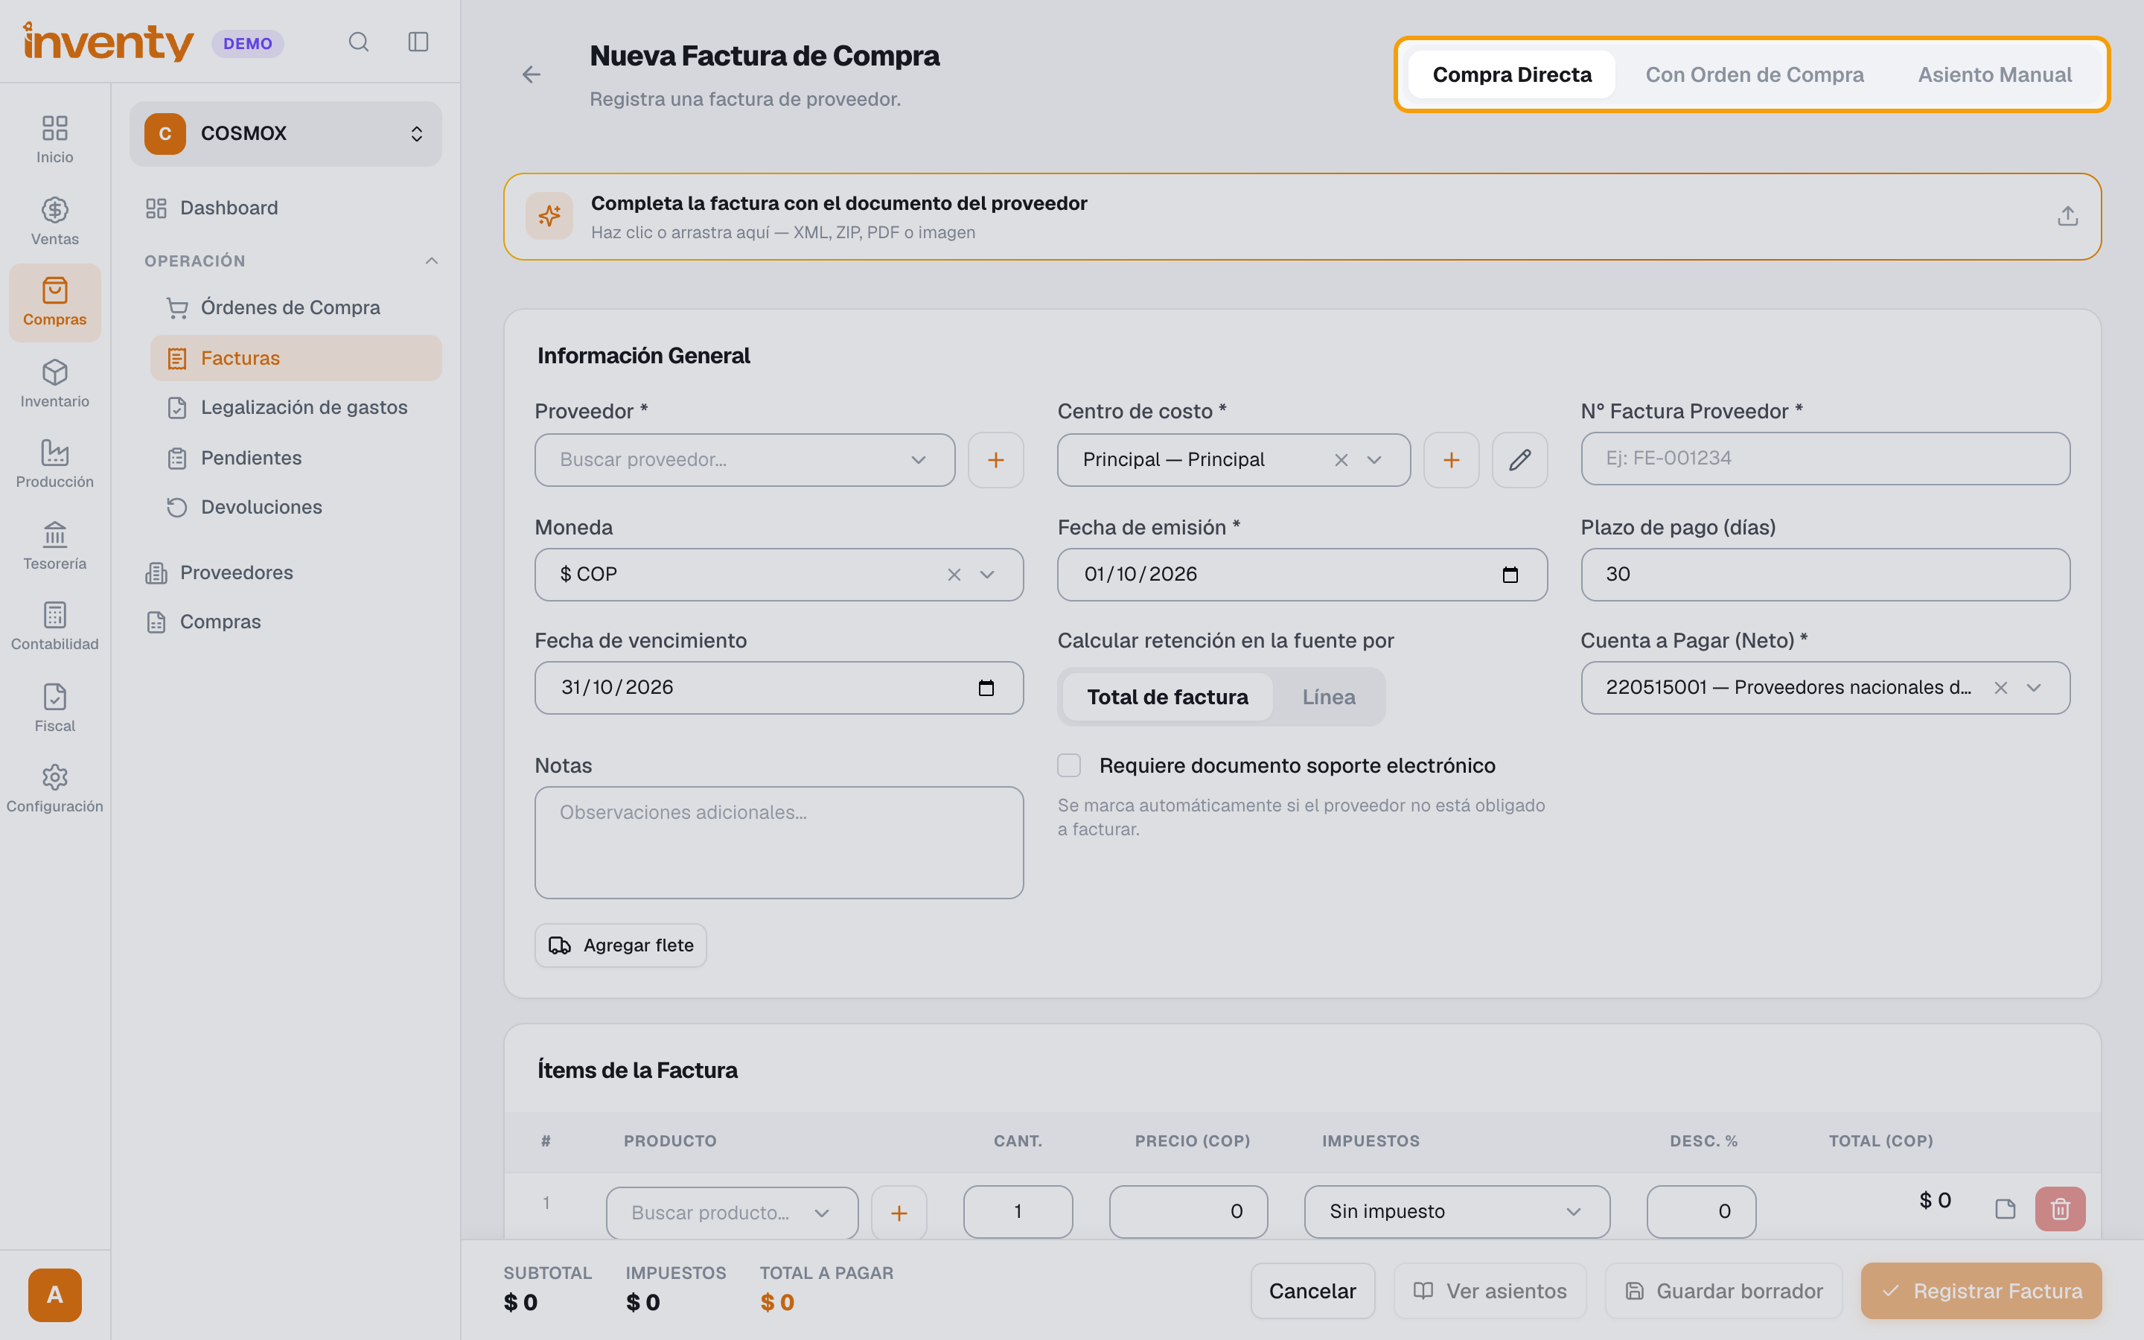
Task: Click Guardar borrador
Action: pyautogui.click(x=1724, y=1292)
